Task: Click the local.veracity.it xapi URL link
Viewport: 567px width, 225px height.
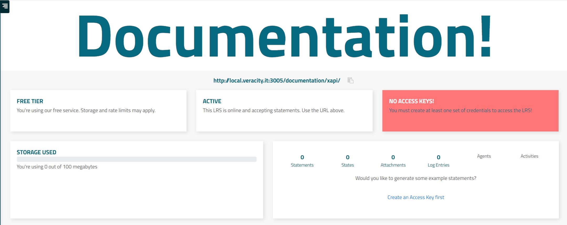Action: [277, 81]
